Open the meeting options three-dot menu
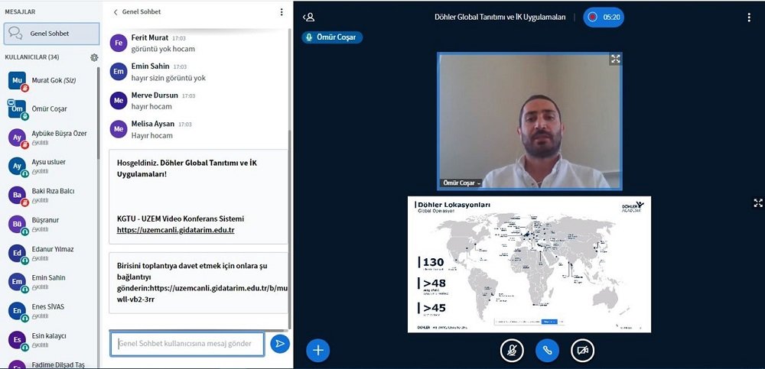 click(749, 18)
